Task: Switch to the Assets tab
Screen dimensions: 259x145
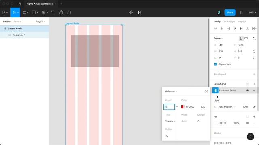Action: 17,21
